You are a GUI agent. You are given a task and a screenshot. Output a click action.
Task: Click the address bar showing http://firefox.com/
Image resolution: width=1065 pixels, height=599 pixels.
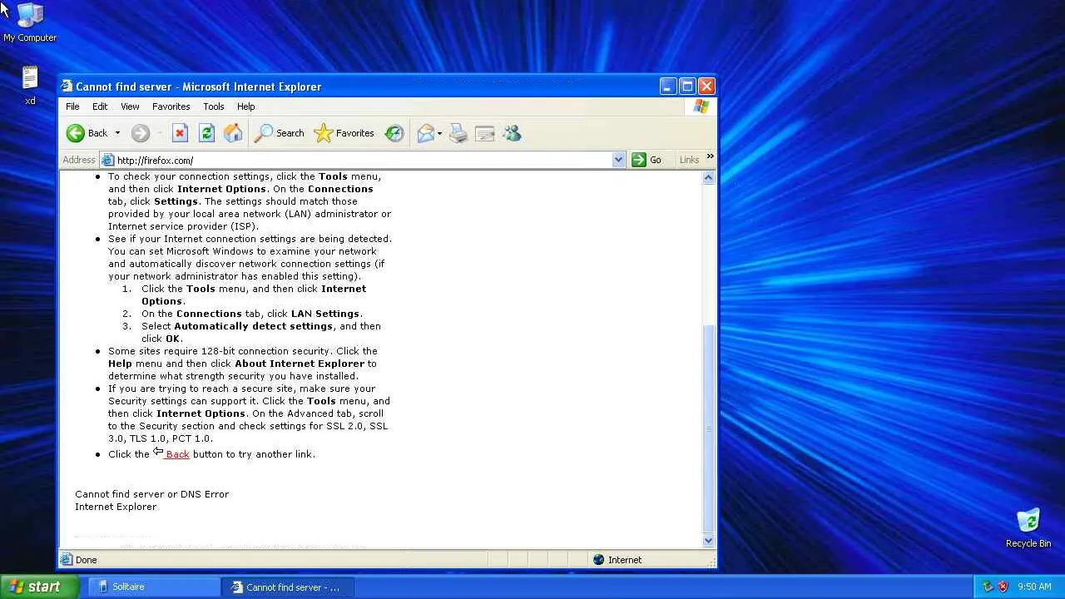point(363,160)
